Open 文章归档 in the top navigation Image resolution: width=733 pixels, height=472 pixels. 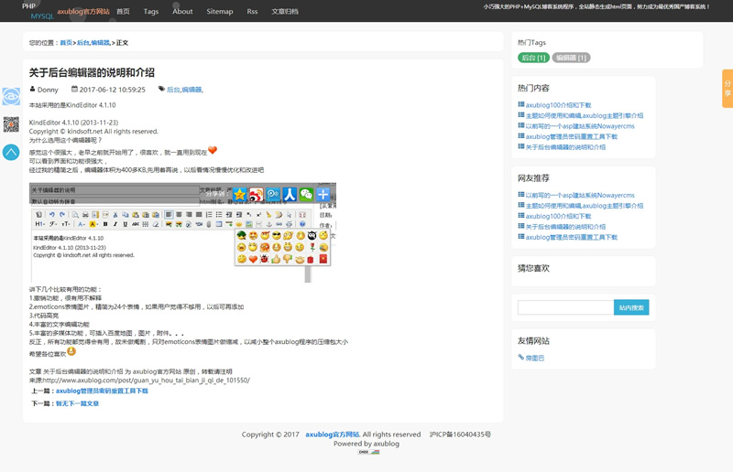tap(285, 11)
